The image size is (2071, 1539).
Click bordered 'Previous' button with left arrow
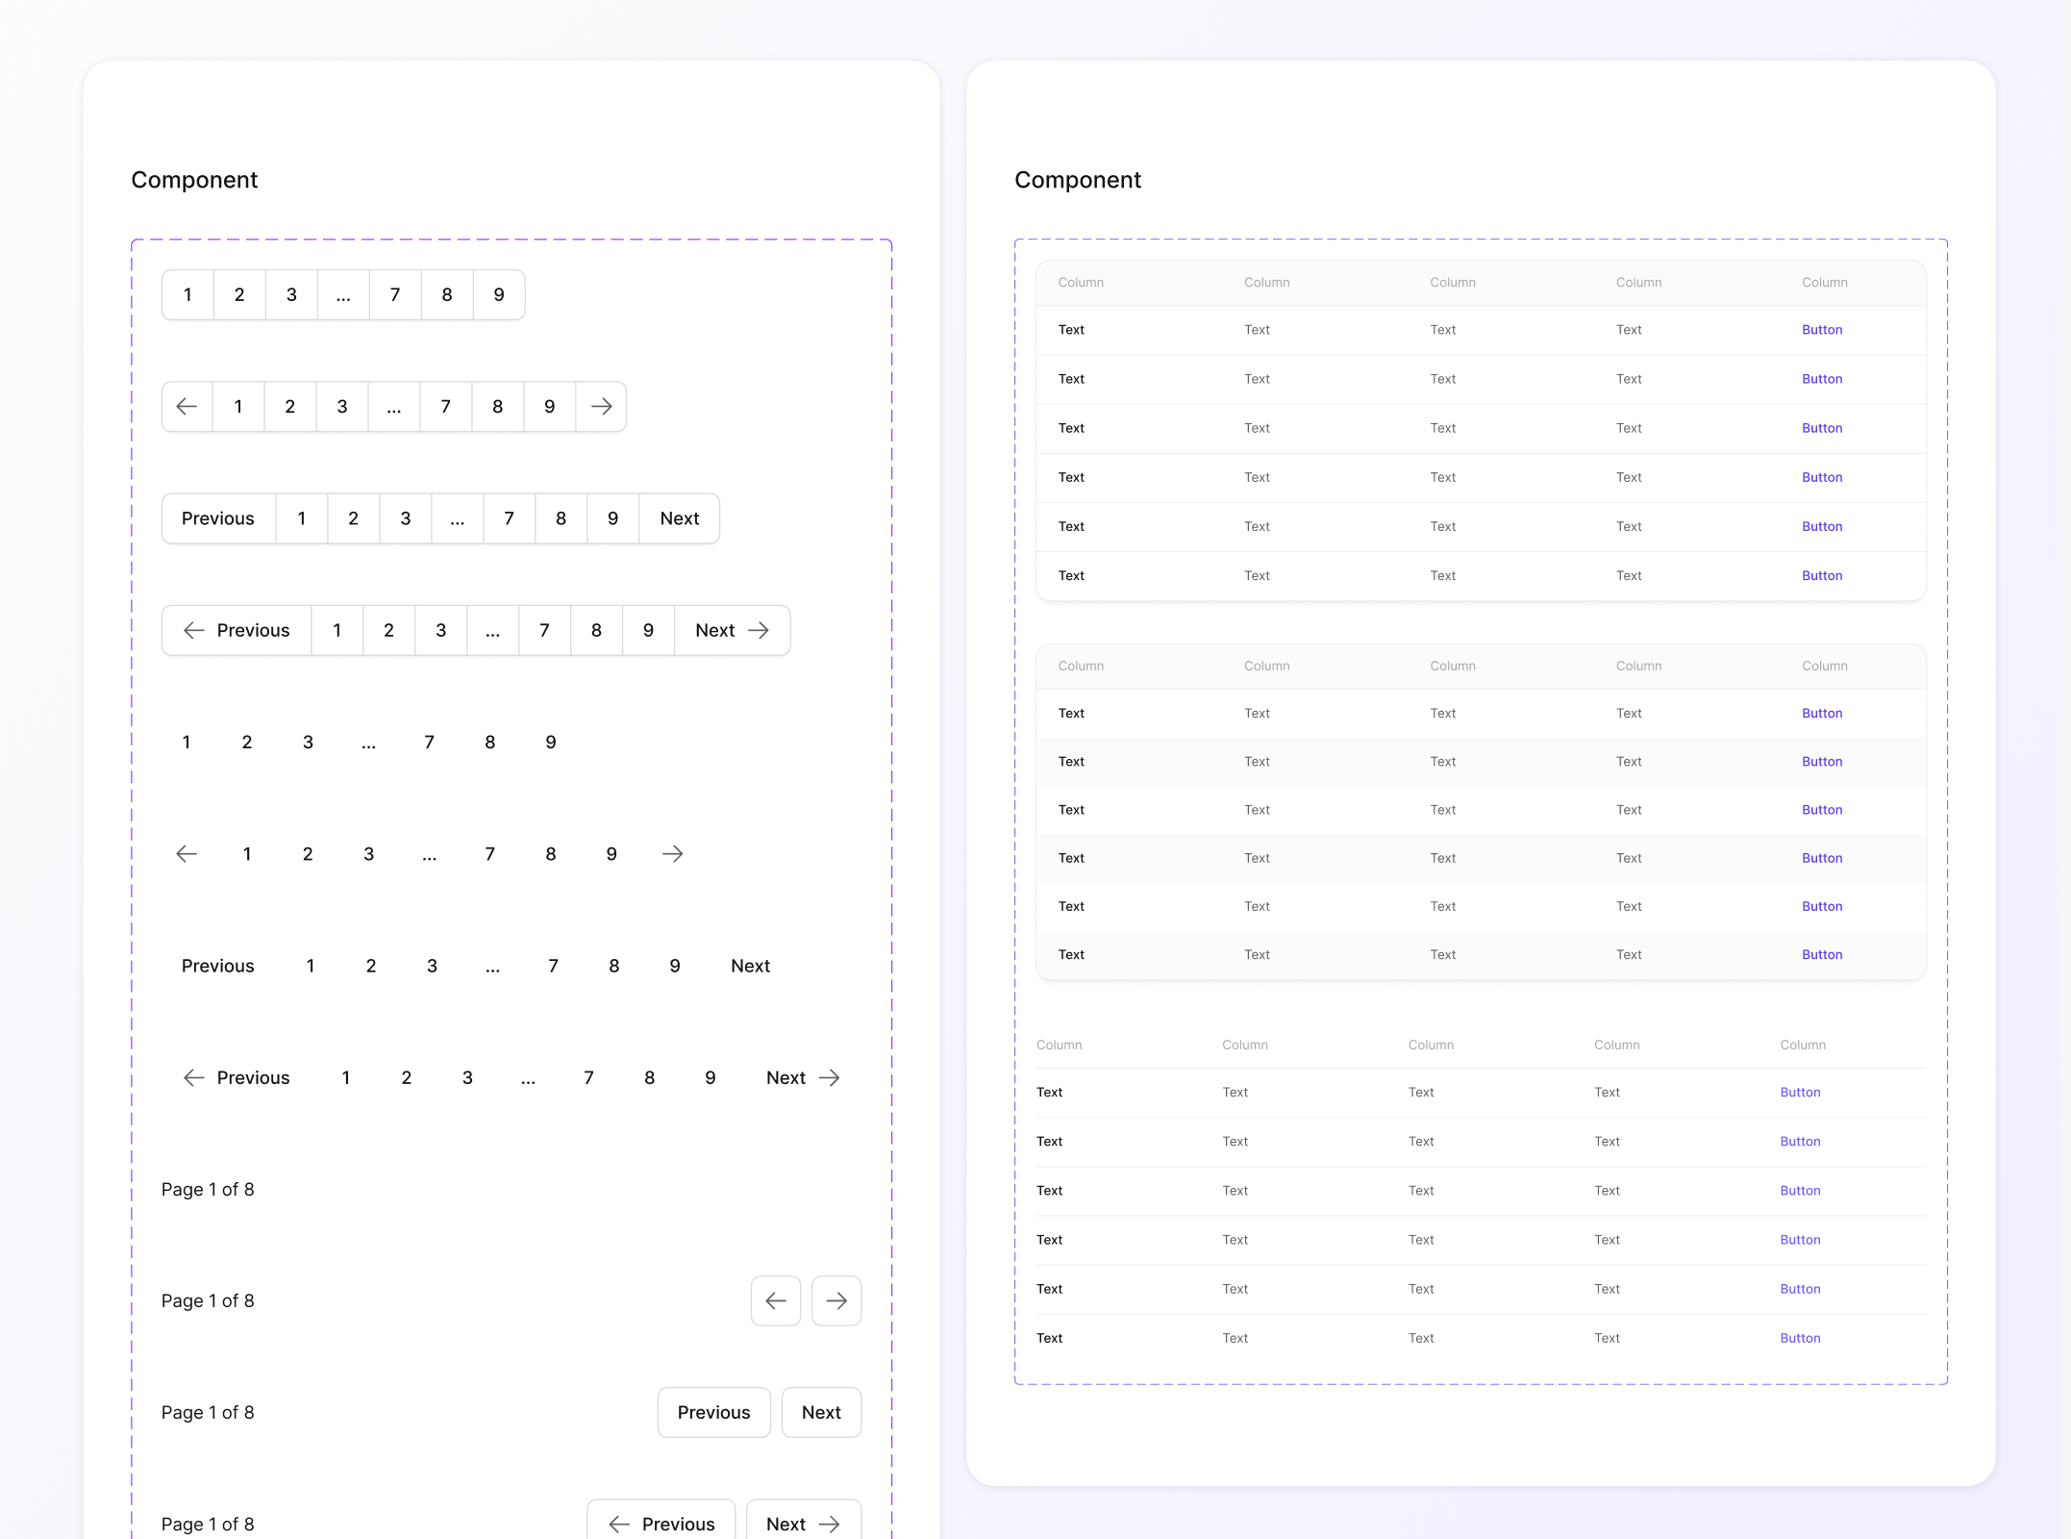pyautogui.click(x=237, y=631)
